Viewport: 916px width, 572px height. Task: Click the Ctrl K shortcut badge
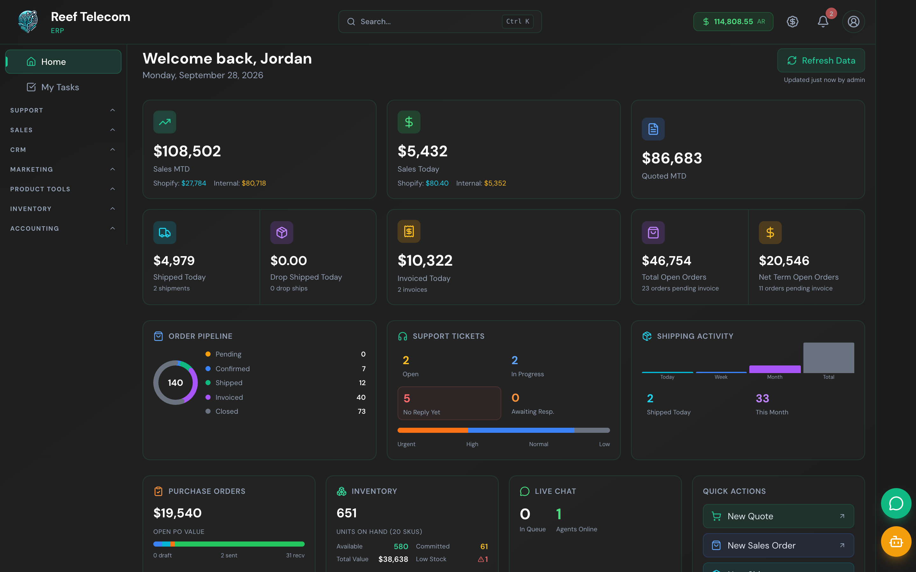click(517, 22)
